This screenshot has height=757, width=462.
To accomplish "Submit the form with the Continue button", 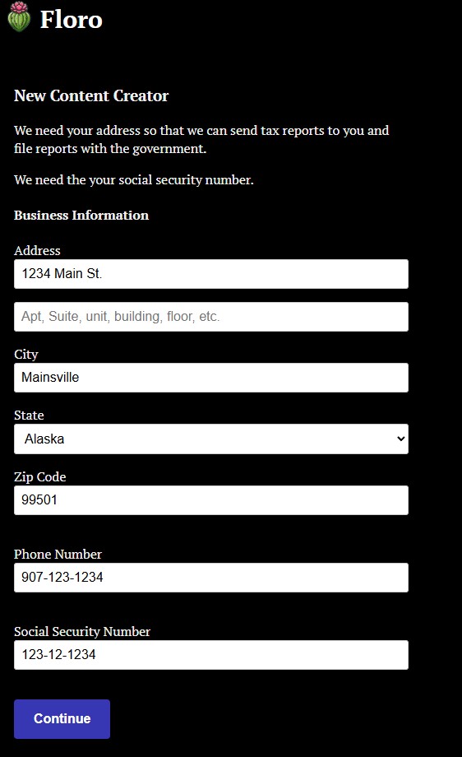I will click(62, 719).
